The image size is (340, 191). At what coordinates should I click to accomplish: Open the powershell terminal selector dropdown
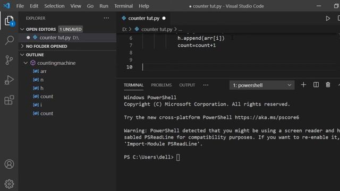pyautogui.click(x=262, y=85)
